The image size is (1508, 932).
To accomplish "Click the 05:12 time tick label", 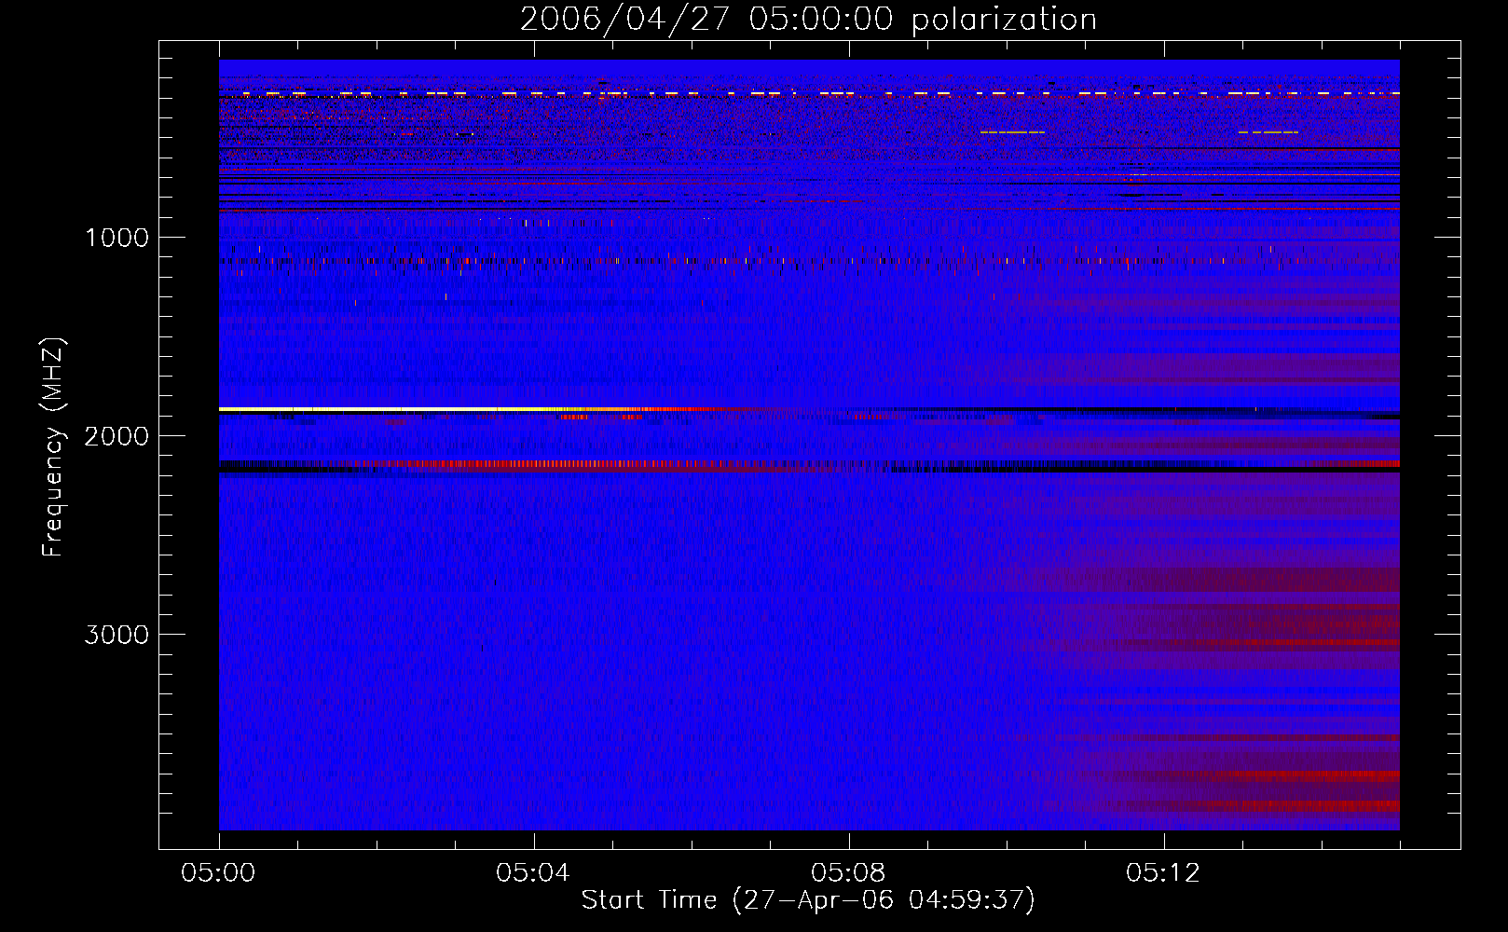I will [1163, 873].
